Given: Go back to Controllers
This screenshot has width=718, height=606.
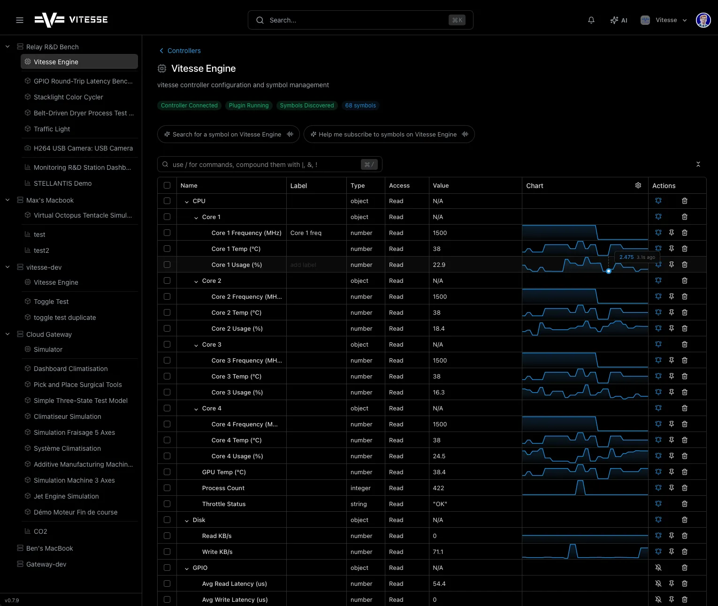Looking at the screenshot, I should (180, 51).
